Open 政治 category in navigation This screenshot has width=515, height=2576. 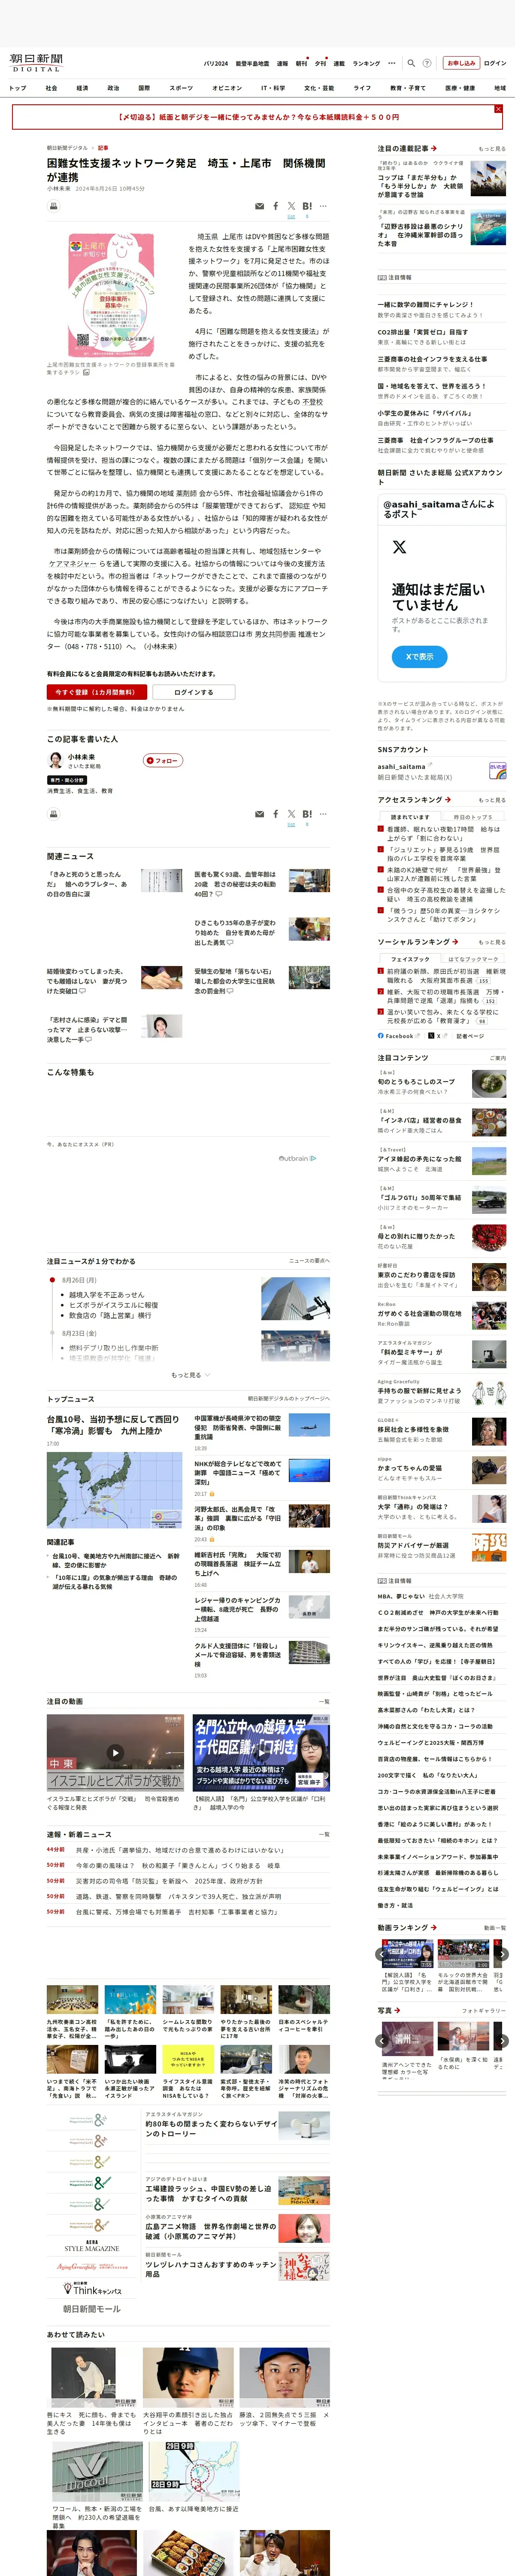113,88
